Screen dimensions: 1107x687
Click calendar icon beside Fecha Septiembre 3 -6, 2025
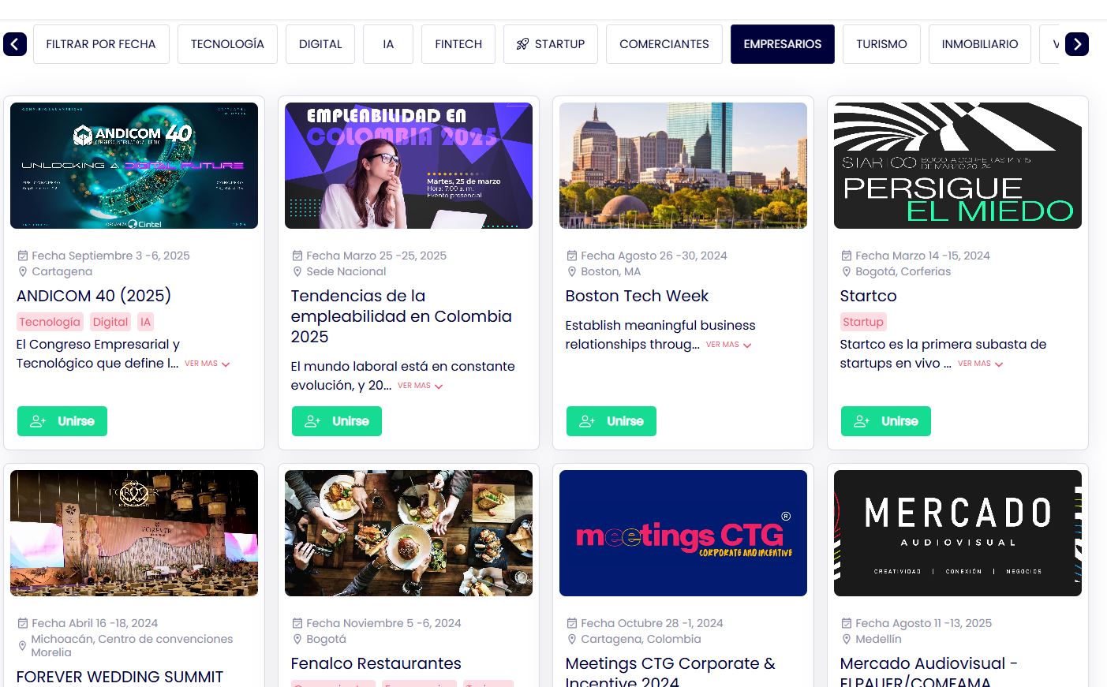tap(23, 256)
